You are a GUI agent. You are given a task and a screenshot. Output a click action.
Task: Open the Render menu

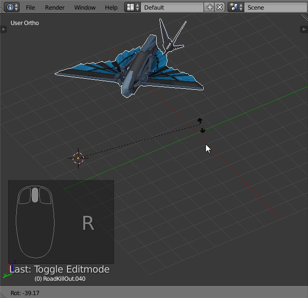(55, 8)
